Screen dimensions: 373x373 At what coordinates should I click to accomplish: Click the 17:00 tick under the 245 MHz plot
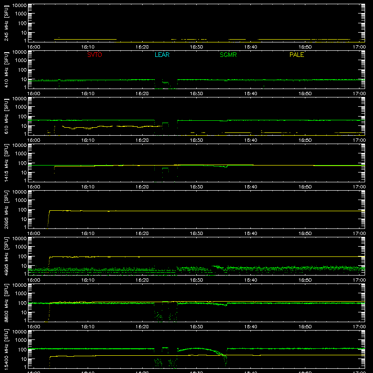[x=359, y=47]
